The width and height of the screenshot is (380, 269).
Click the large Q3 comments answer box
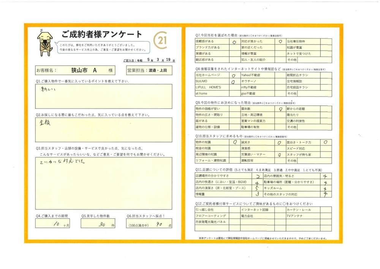click(104, 183)
